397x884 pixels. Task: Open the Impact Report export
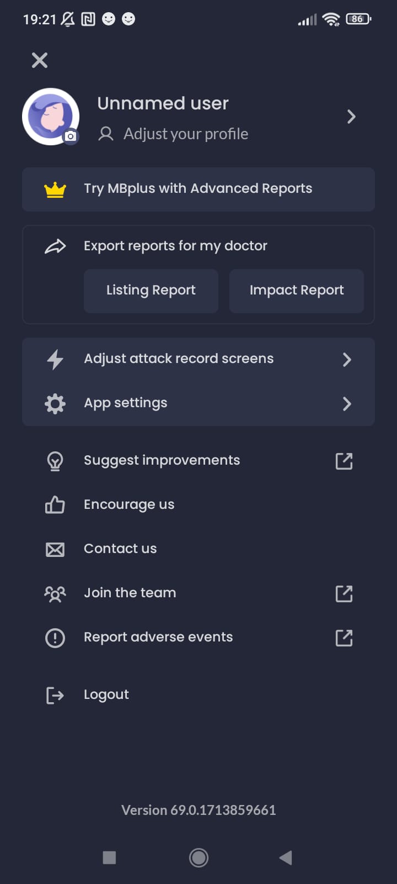[297, 291]
